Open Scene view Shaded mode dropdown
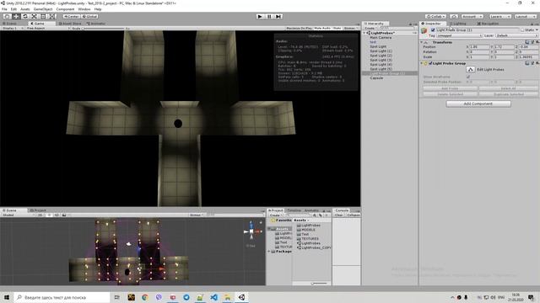The image size is (540, 303). [x=19, y=215]
